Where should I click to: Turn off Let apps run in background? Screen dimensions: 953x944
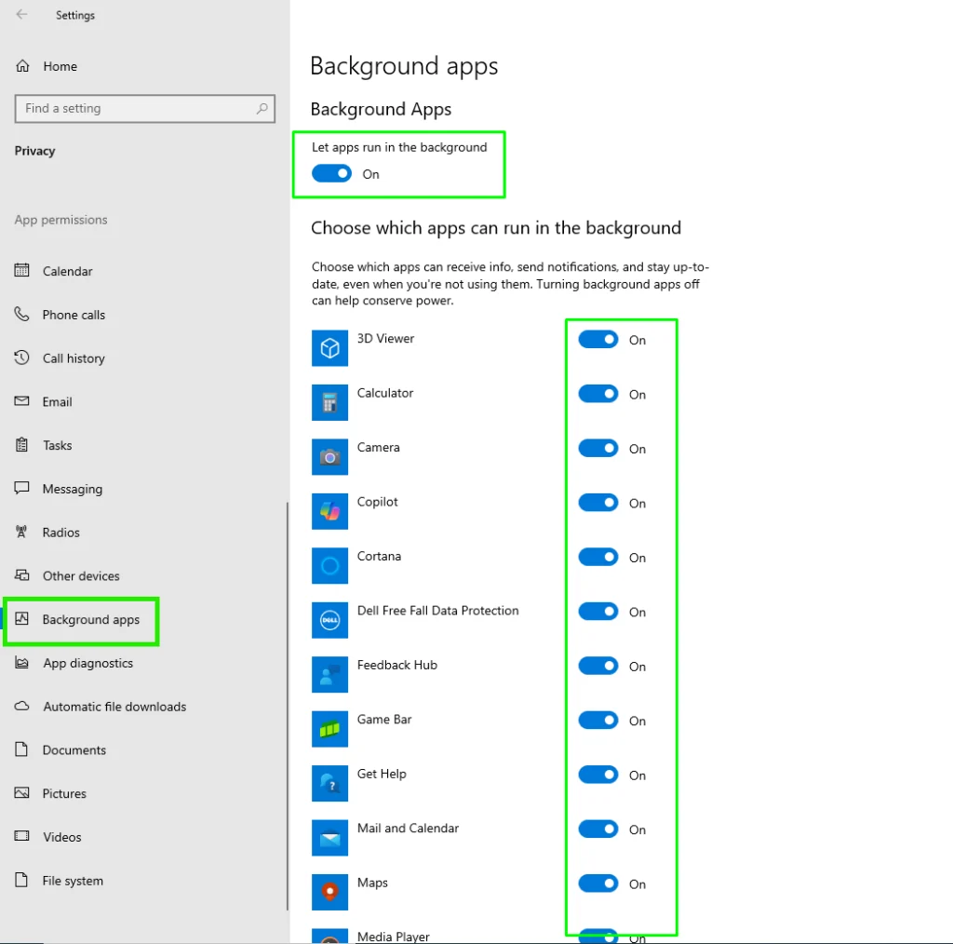pyautogui.click(x=332, y=174)
